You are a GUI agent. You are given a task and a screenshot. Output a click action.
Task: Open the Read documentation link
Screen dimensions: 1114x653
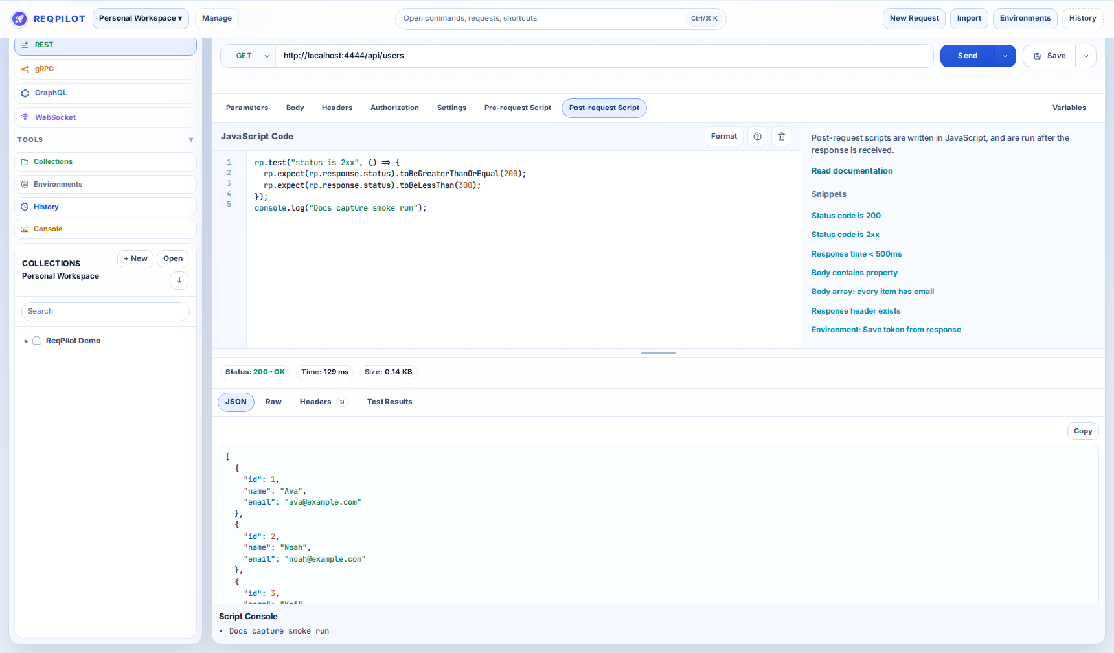[x=852, y=170]
